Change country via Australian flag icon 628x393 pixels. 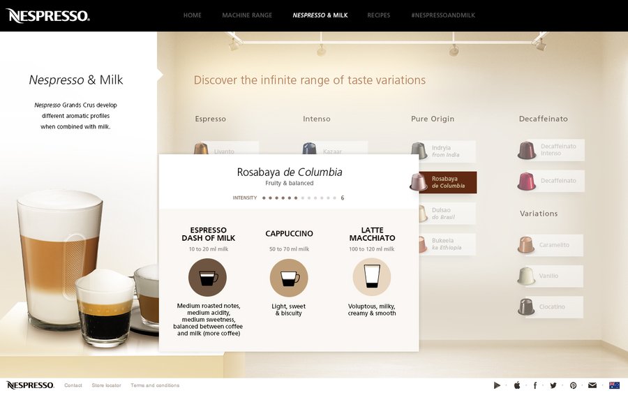(614, 385)
